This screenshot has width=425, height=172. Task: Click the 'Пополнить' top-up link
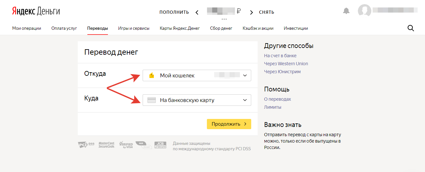tap(174, 12)
